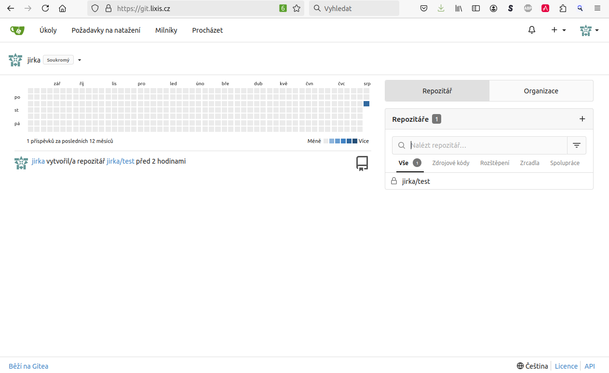
Task: Open the notifications bell
Action: click(532, 30)
